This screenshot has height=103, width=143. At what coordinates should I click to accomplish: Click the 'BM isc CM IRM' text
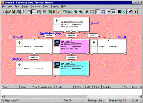tap(69, 27)
